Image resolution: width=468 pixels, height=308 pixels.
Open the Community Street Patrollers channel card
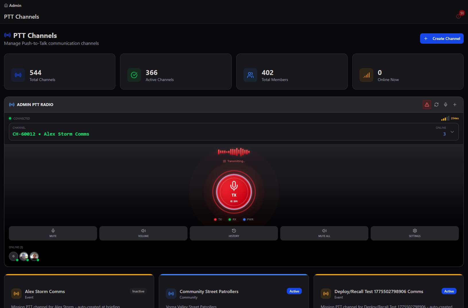tap(234, 291)
